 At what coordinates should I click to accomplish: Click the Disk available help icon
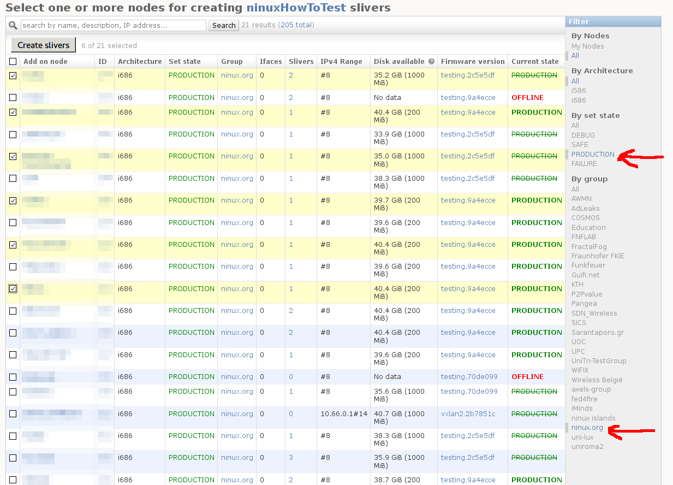[x=431, y=62]
